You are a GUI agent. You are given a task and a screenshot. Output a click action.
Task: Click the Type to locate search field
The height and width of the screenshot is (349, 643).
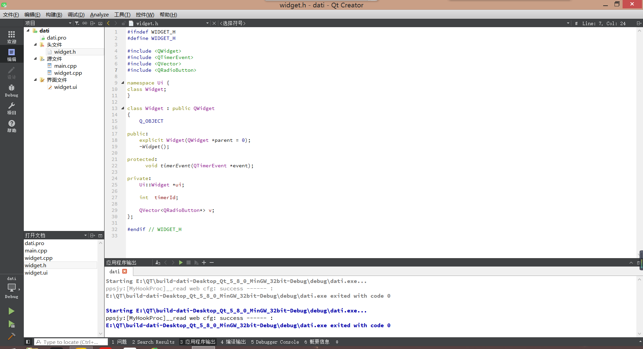tap(71, 342)
